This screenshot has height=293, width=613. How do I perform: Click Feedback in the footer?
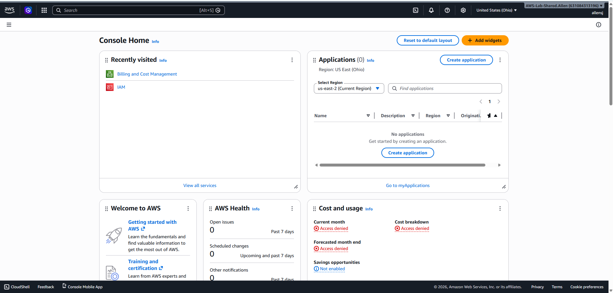pyautogui.click(x=46, y=287)
